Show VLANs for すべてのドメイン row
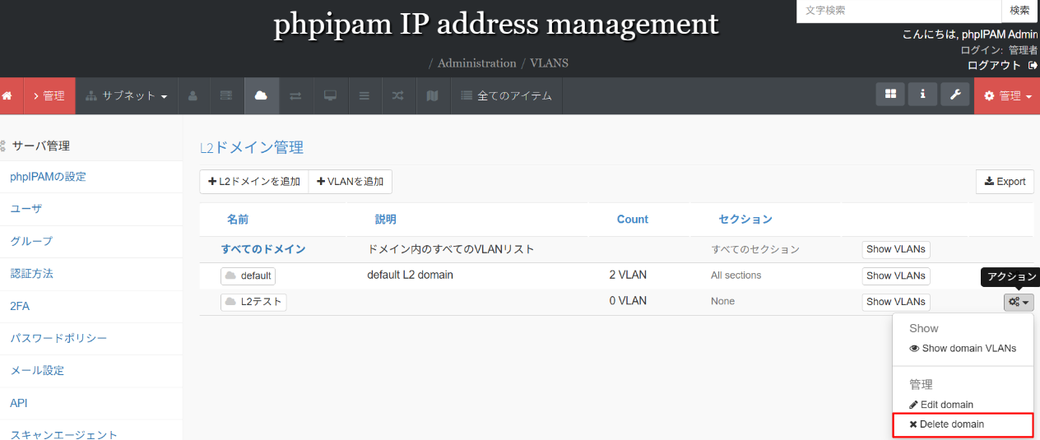 click(x=896, y=249)
